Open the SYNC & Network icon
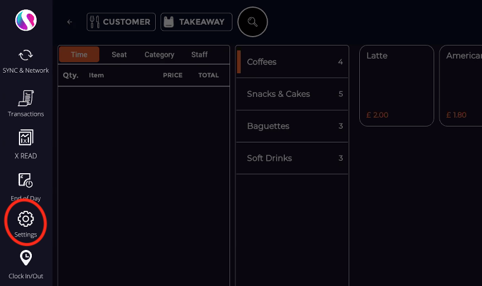Screen dimensions: 482x286 point(26,56)
